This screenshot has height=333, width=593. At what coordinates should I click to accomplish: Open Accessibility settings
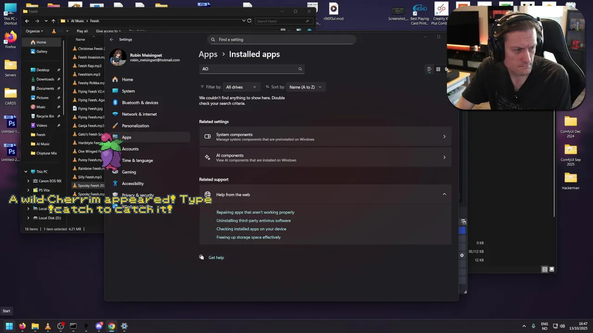(132, 184)
